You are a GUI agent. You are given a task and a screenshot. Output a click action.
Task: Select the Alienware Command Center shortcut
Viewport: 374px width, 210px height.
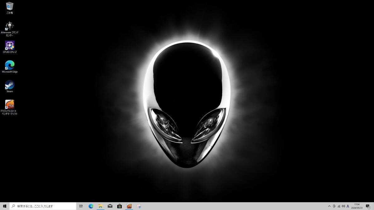point(10,29)
